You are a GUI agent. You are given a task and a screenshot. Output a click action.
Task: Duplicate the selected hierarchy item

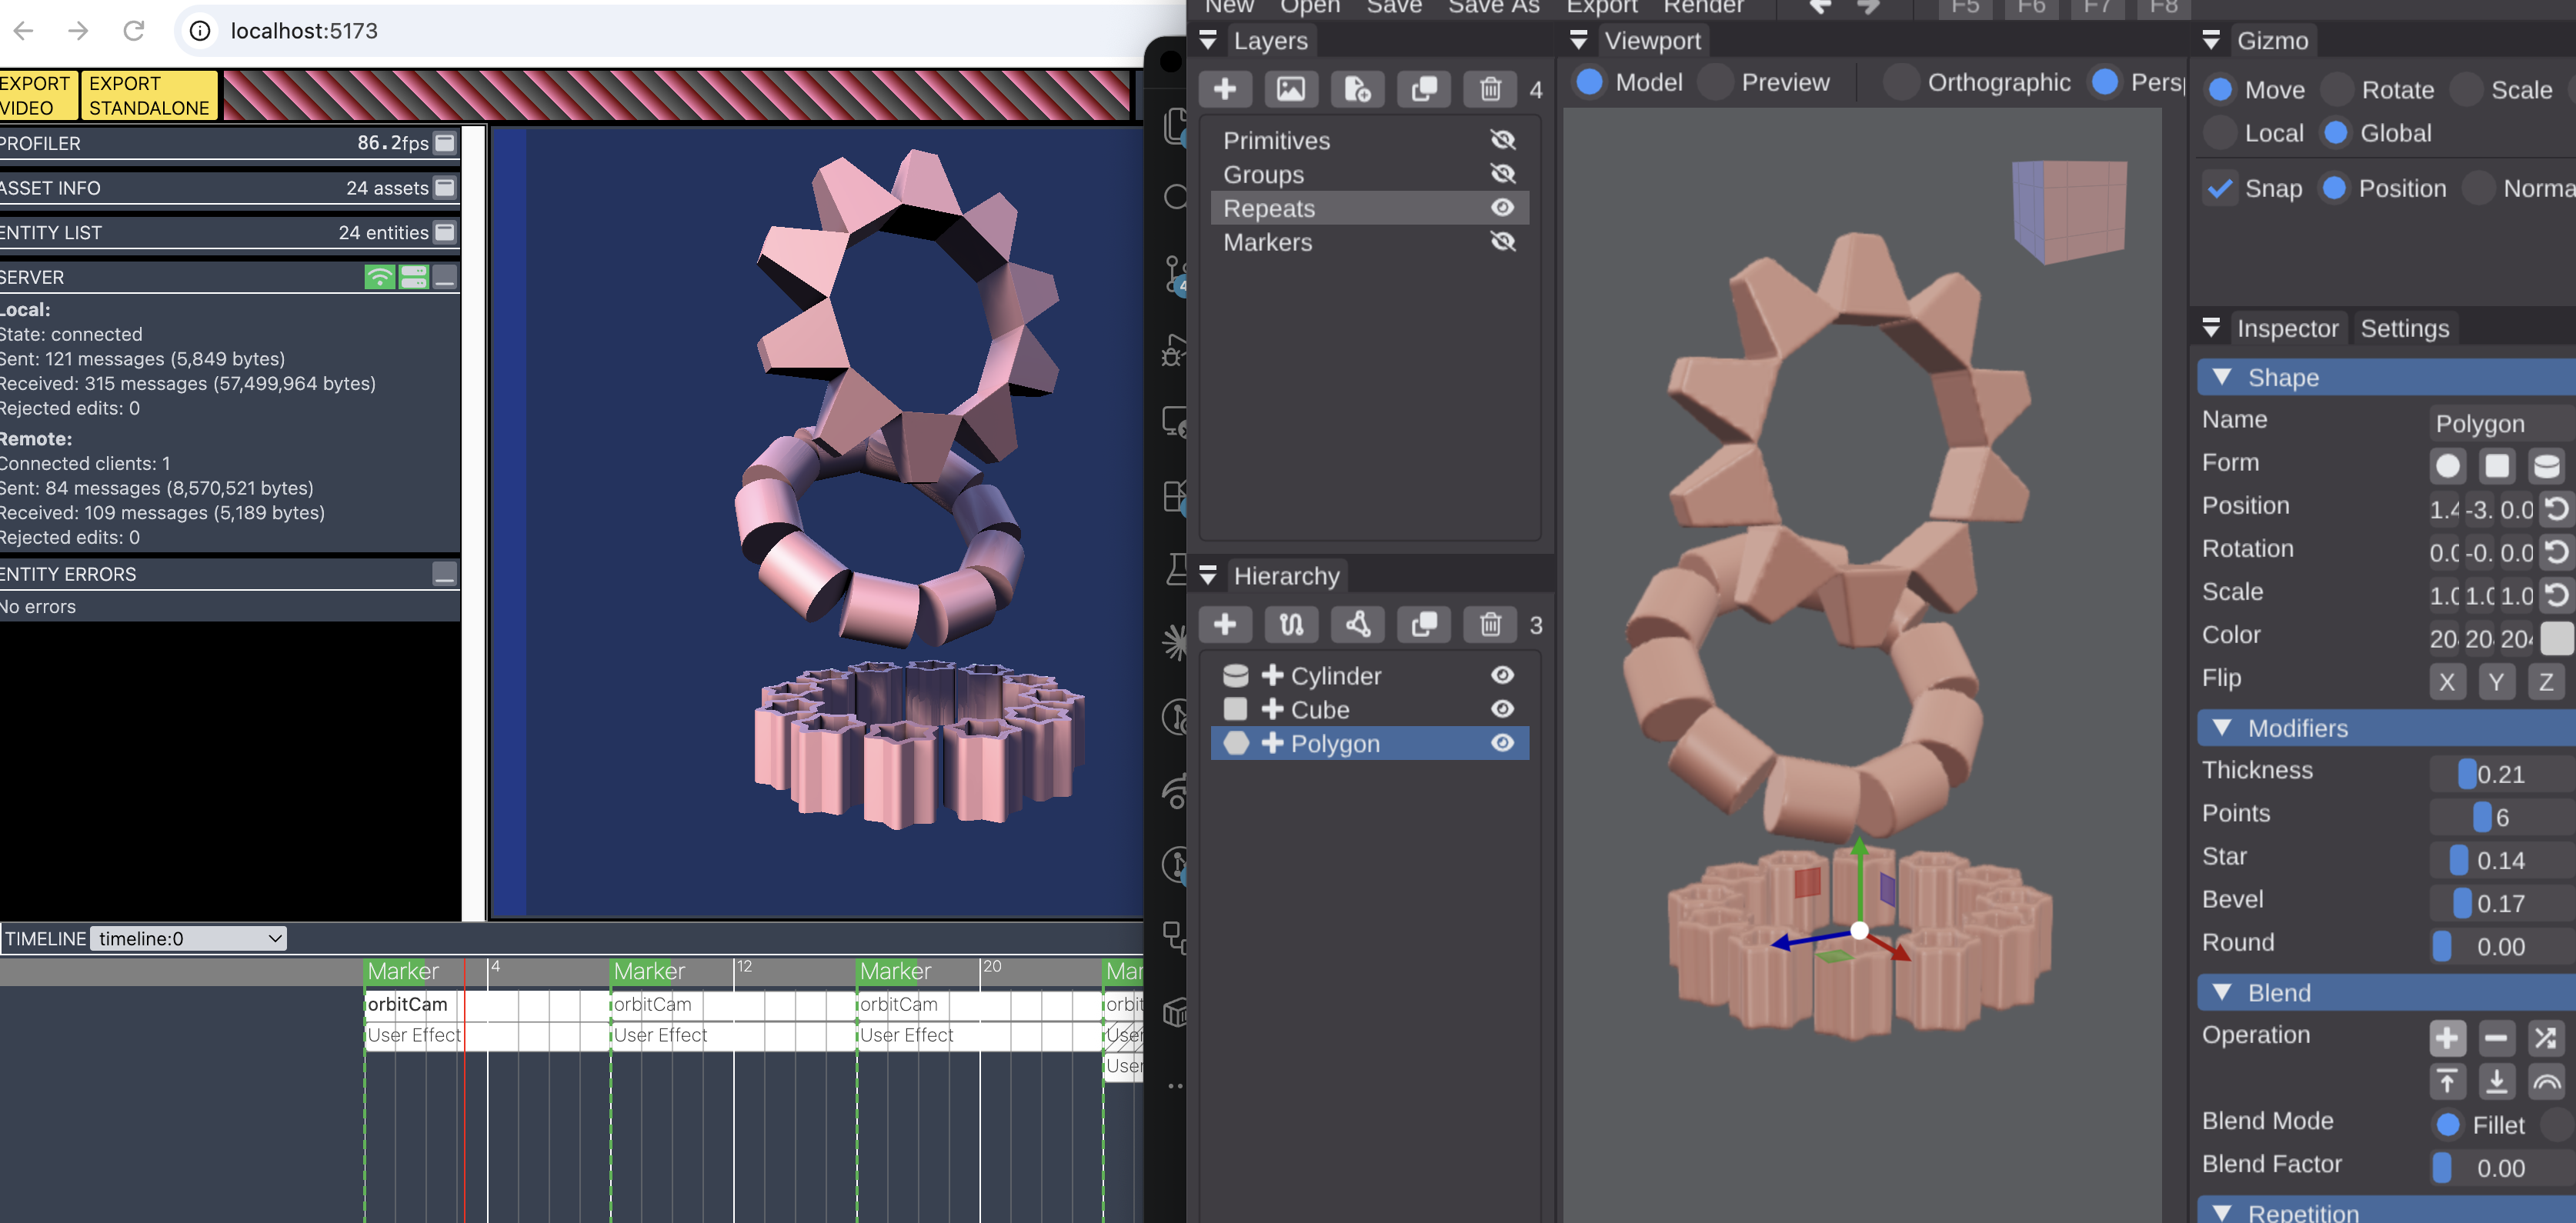pyautogui.click(x=1423, y=625)
